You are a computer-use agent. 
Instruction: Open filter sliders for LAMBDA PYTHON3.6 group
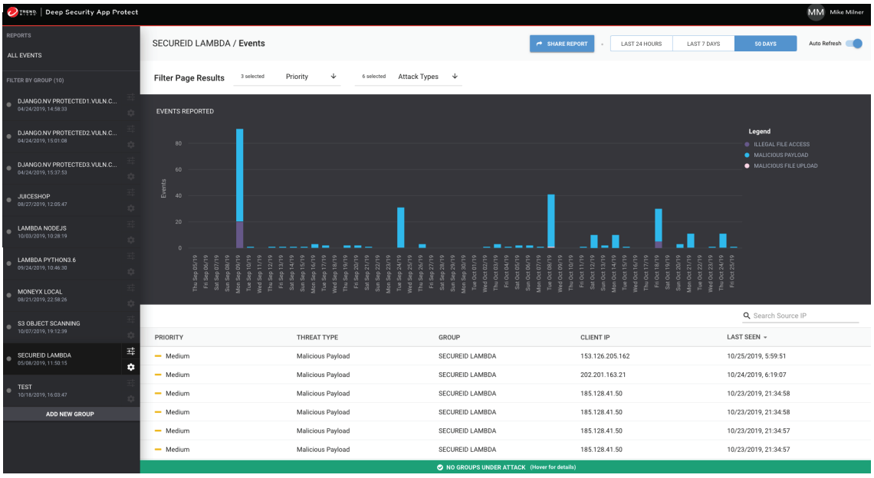tap(131, 256)
